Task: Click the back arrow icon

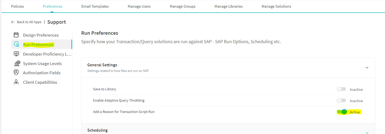Action: 13,22
